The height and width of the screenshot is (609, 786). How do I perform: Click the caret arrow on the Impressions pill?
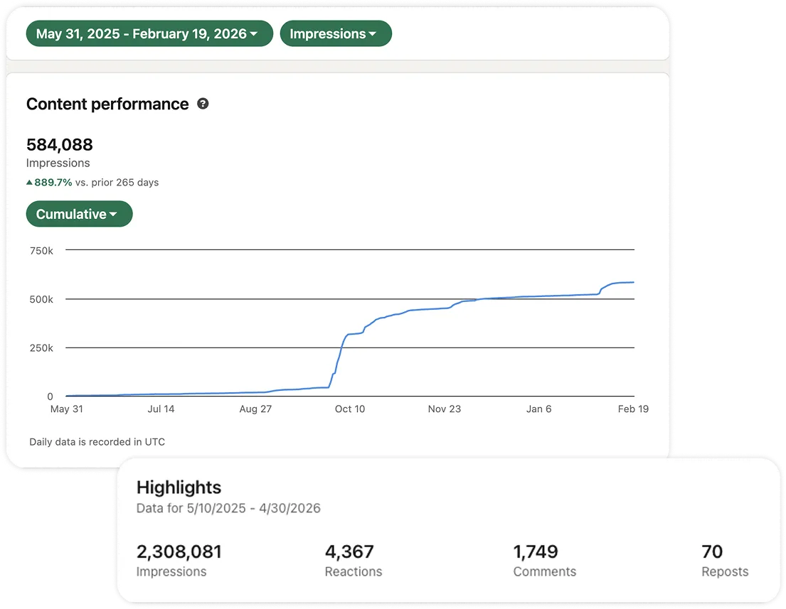click(373, 33)
